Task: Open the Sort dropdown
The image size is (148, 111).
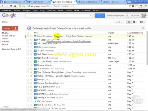Action: click(x=119, y=22)
